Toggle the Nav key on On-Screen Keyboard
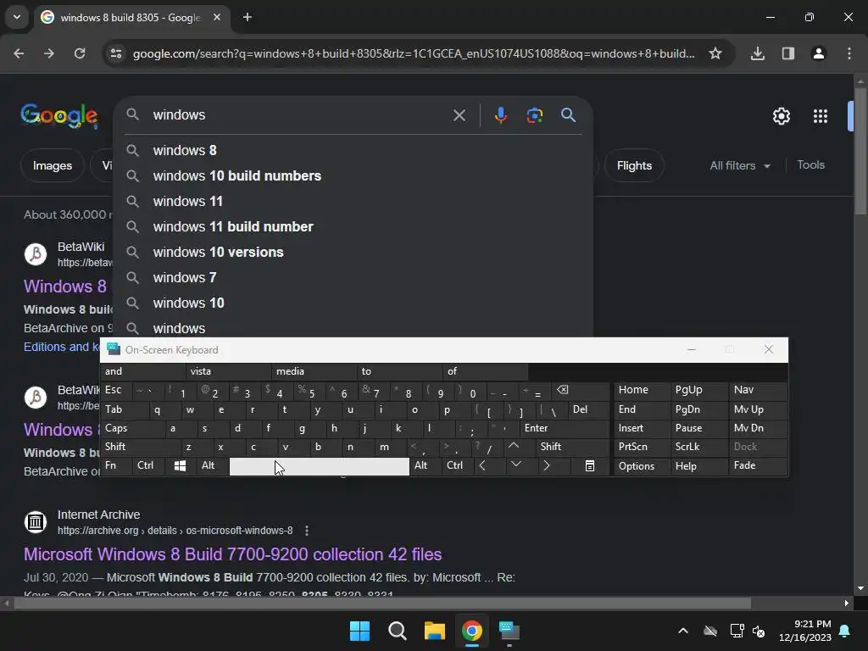 click(758, 390)
